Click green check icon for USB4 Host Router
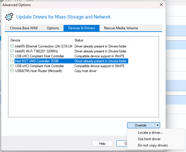 [12, 71]
